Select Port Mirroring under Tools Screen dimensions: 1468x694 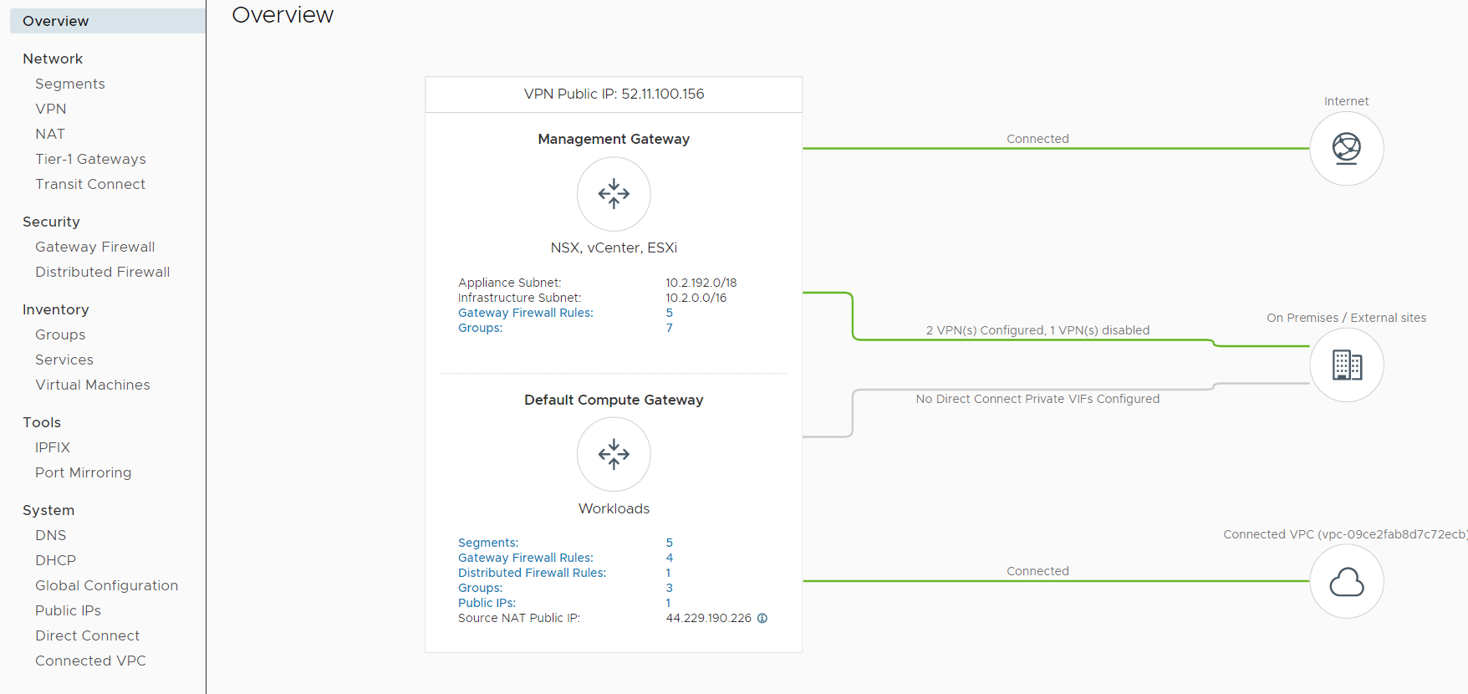(83, 472)
